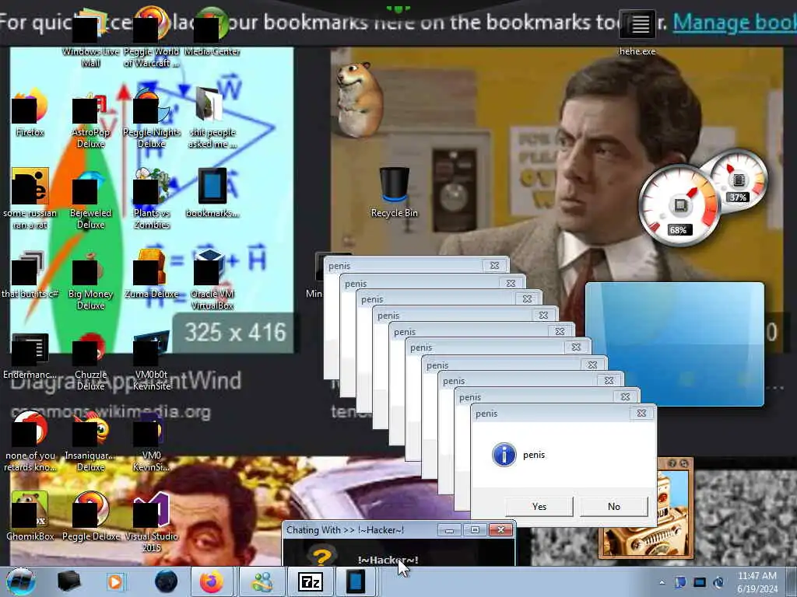The height and width of the screenshot is (597, 797).
Task: Open the Manage bookmarks link
Action: click(735, 23)
